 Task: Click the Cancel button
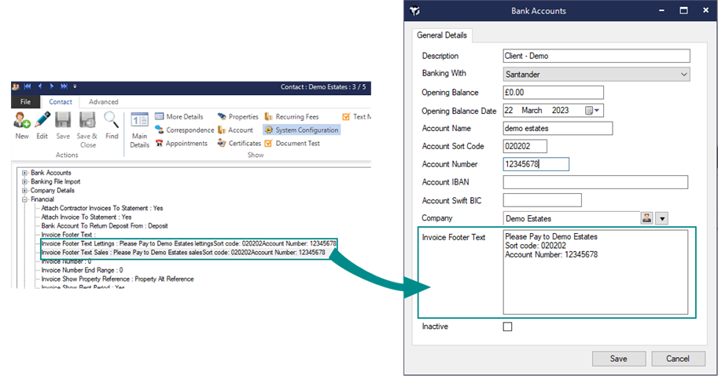[677, 359]
